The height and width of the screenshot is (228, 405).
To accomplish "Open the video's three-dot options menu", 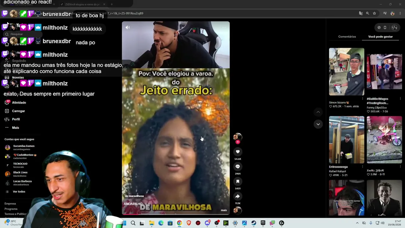I will 224,28.
